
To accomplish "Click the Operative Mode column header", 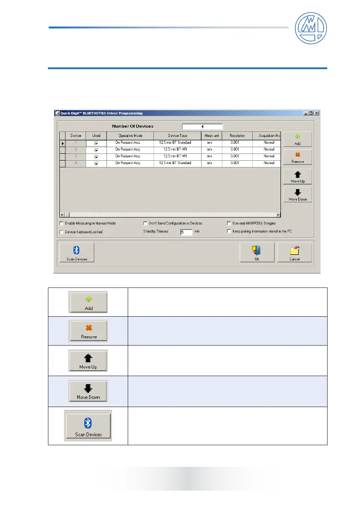I will coord(130,136).
